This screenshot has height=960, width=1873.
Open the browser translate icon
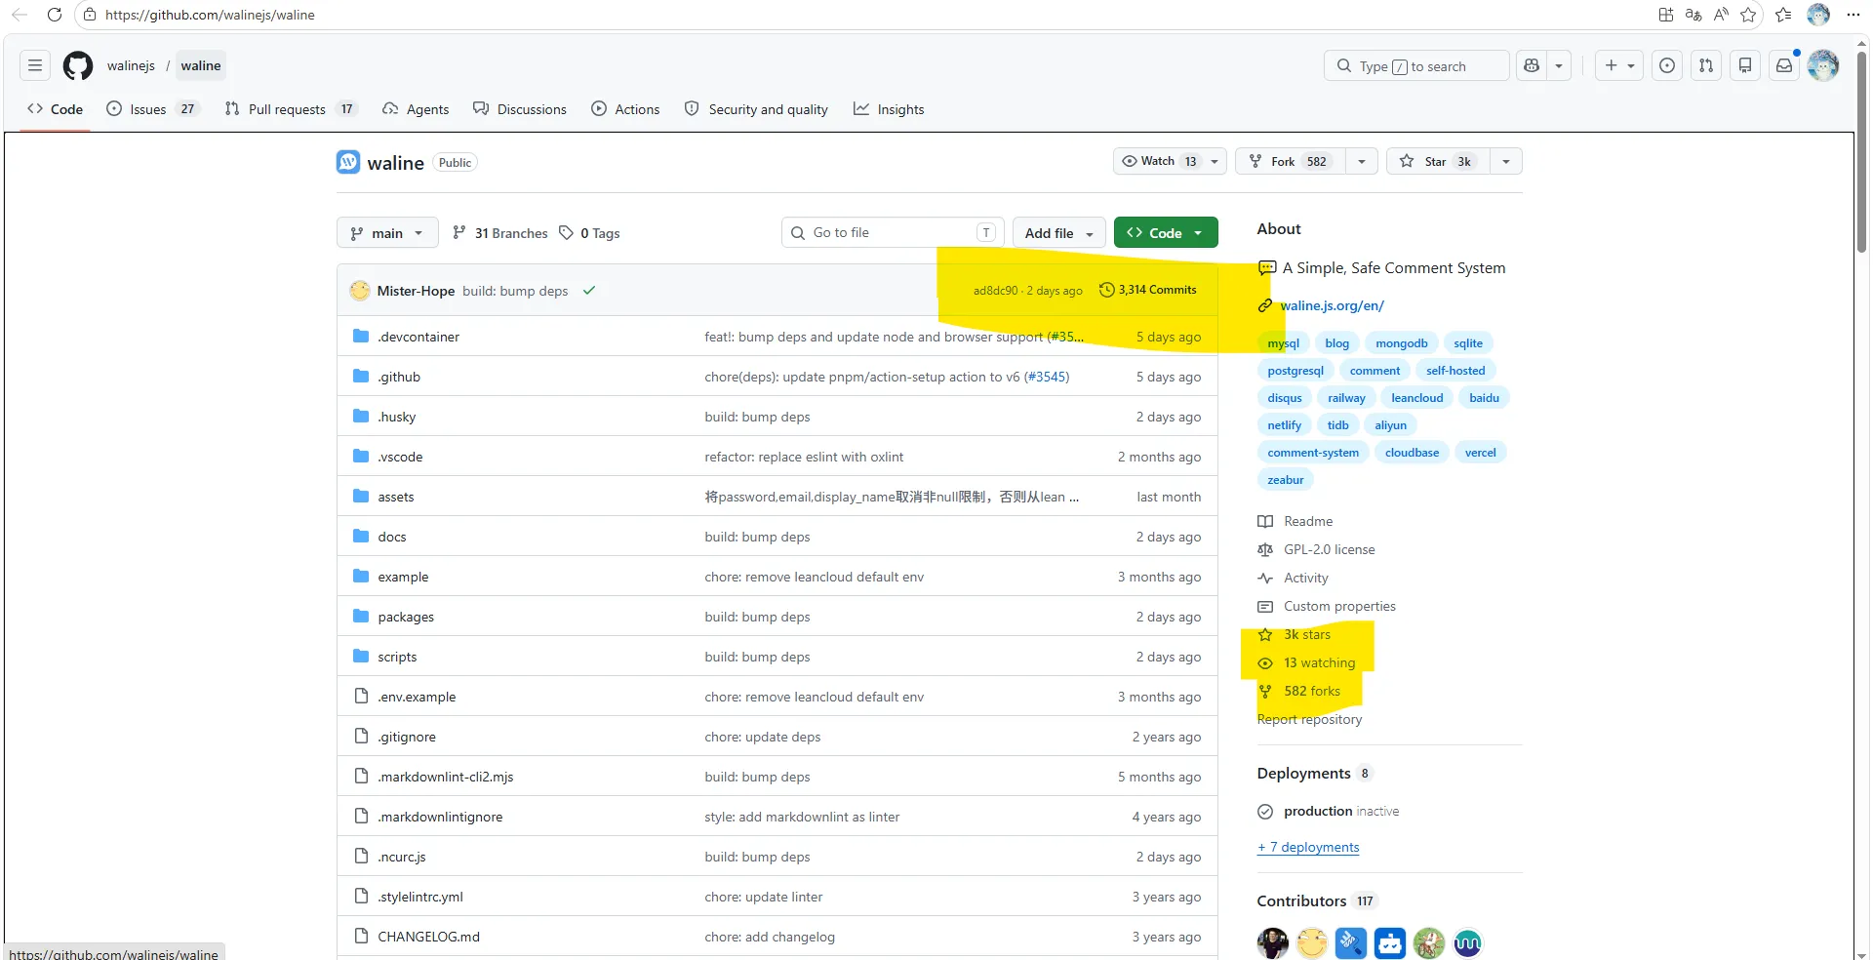point(1694,15)
